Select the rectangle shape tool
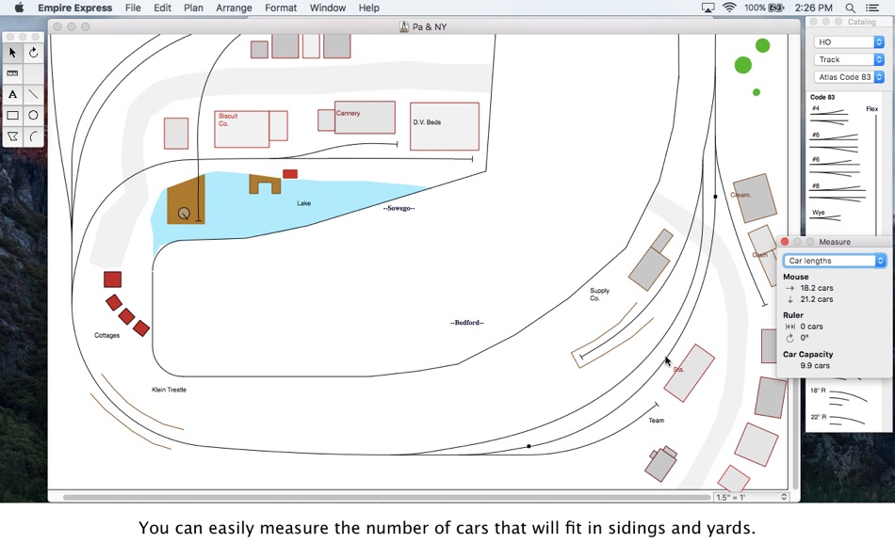895x559 pixels. click(x=12, y=115)
